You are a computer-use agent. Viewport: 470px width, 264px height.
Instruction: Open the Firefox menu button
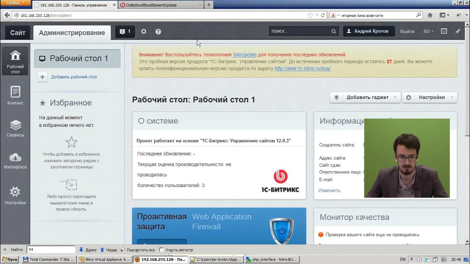pos(15,3)
